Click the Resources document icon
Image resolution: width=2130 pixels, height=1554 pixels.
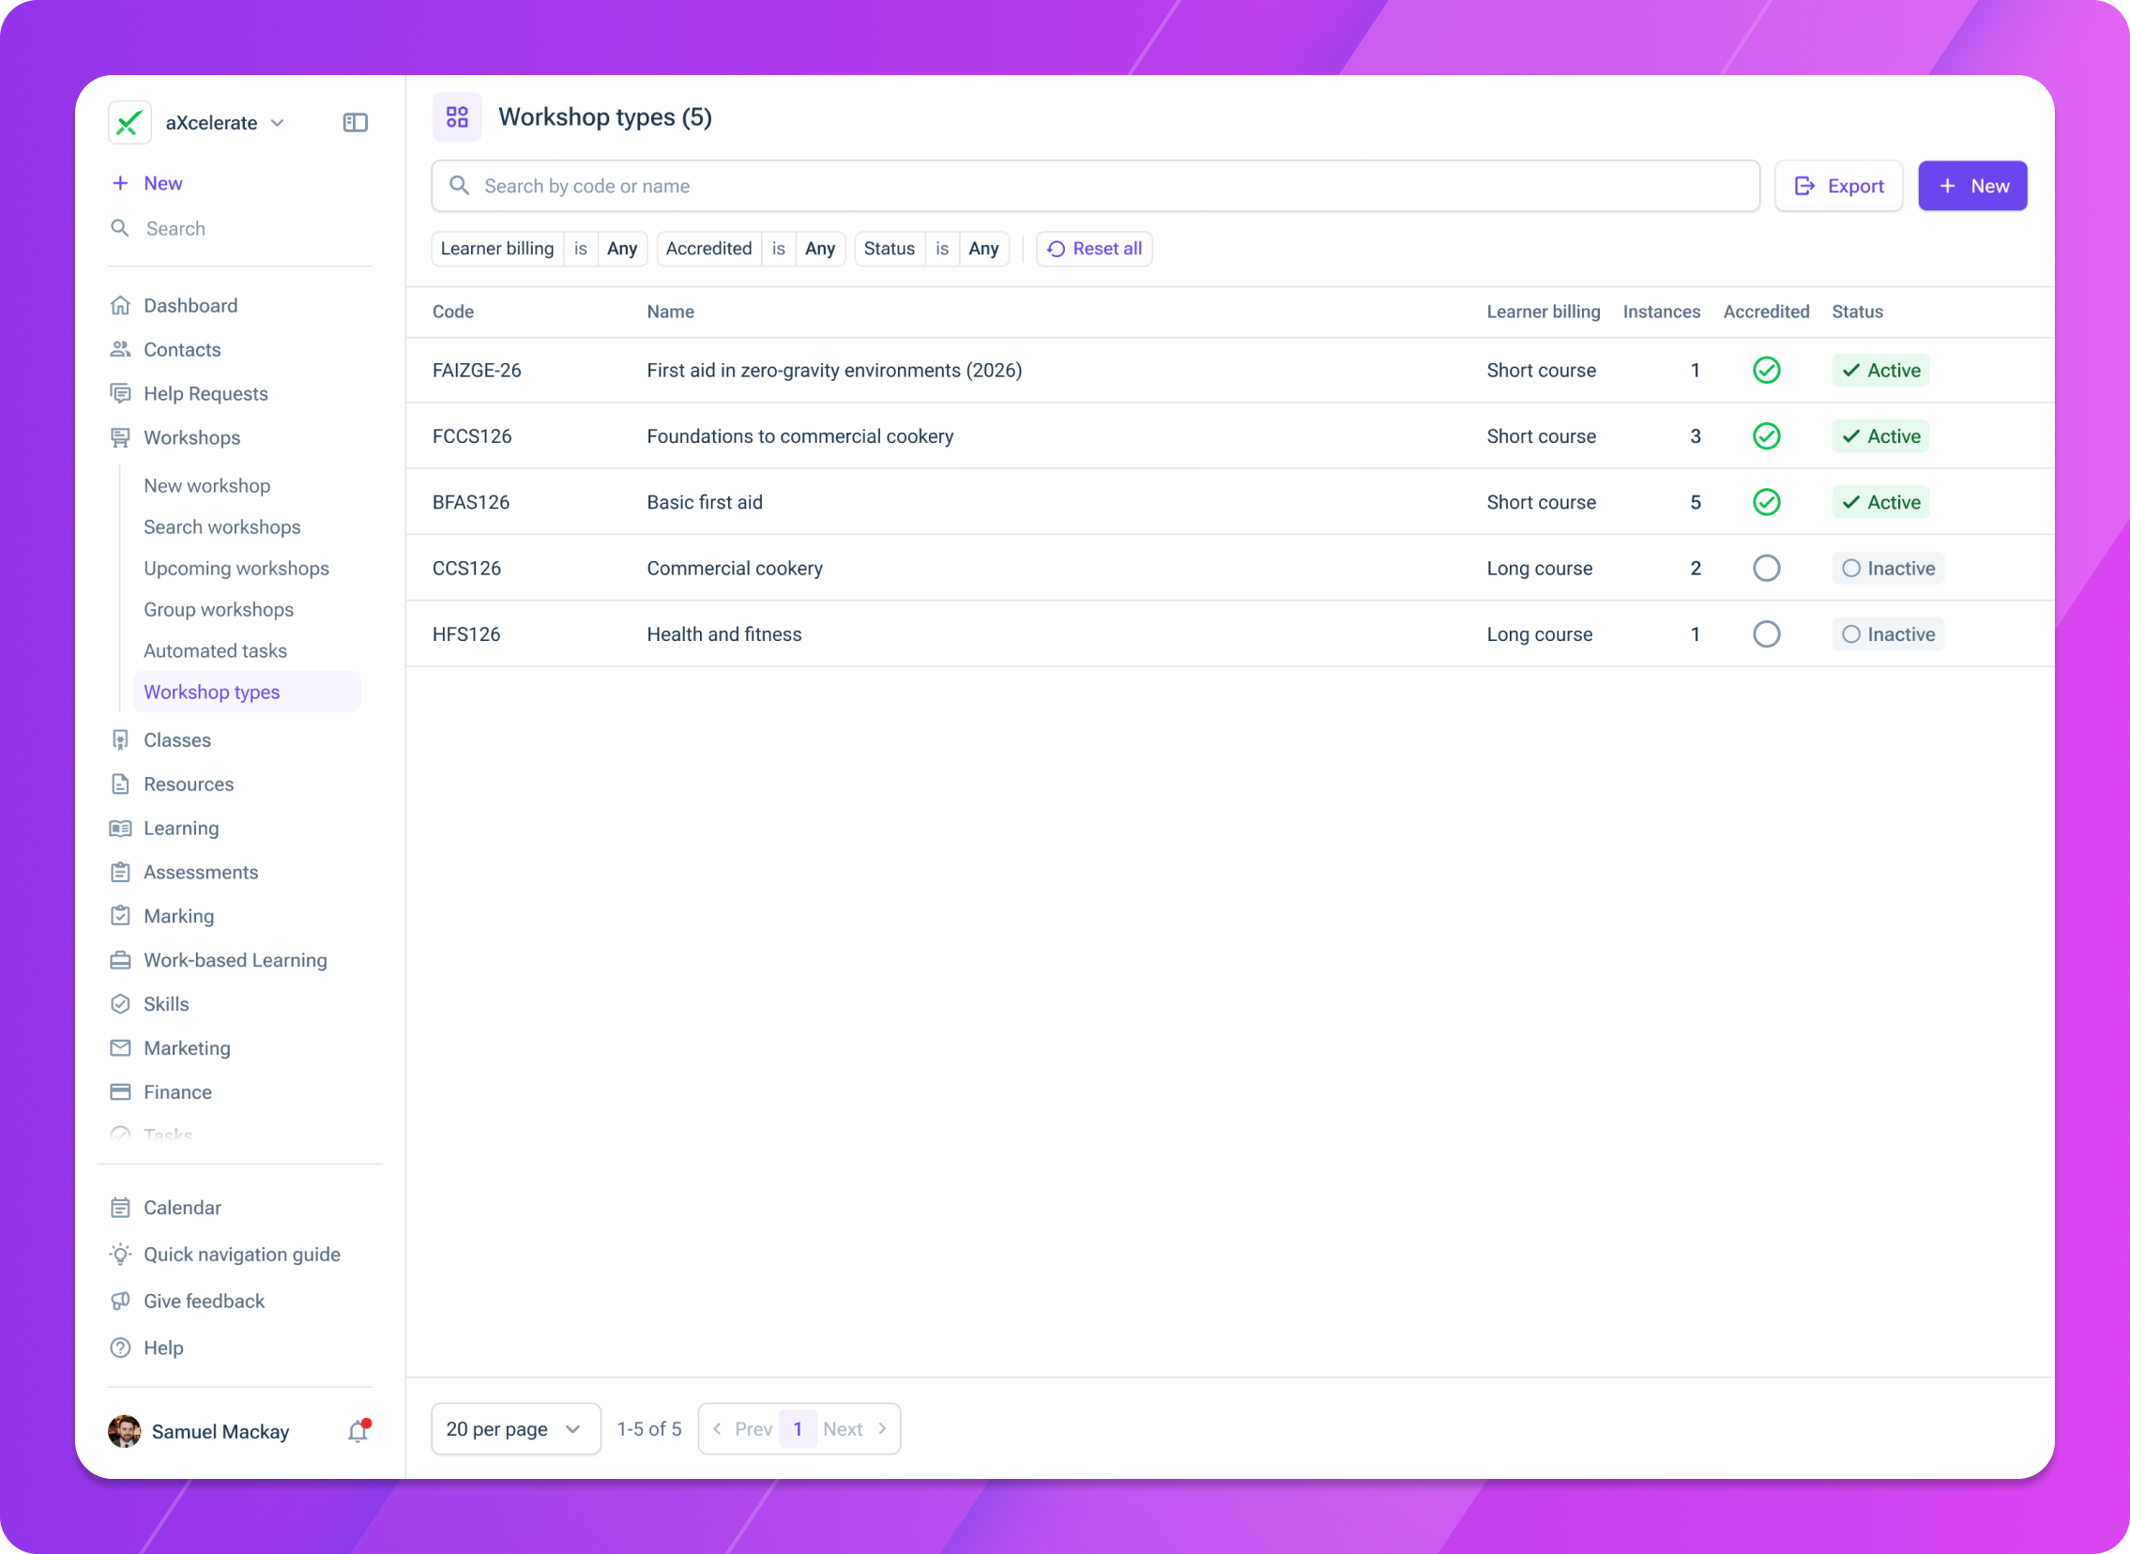pyautogui.click(x=120, y=785)
